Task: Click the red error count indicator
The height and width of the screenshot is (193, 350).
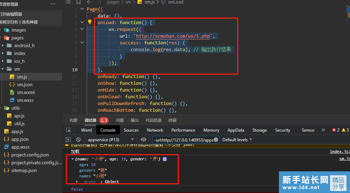Action: click(x=336, y=130)
